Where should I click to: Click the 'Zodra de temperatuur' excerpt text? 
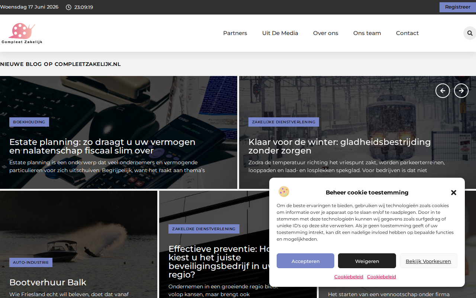pos(347,167)
